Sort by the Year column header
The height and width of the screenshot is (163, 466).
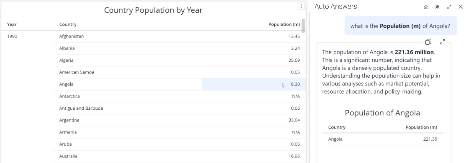[12, 24]
